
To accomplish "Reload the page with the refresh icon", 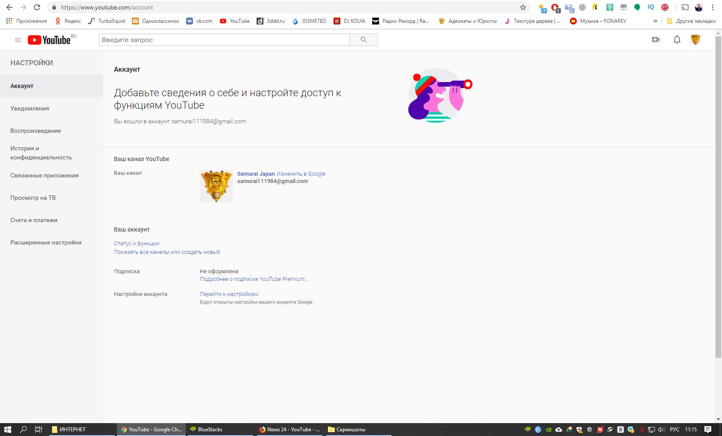I will (37, 7).
